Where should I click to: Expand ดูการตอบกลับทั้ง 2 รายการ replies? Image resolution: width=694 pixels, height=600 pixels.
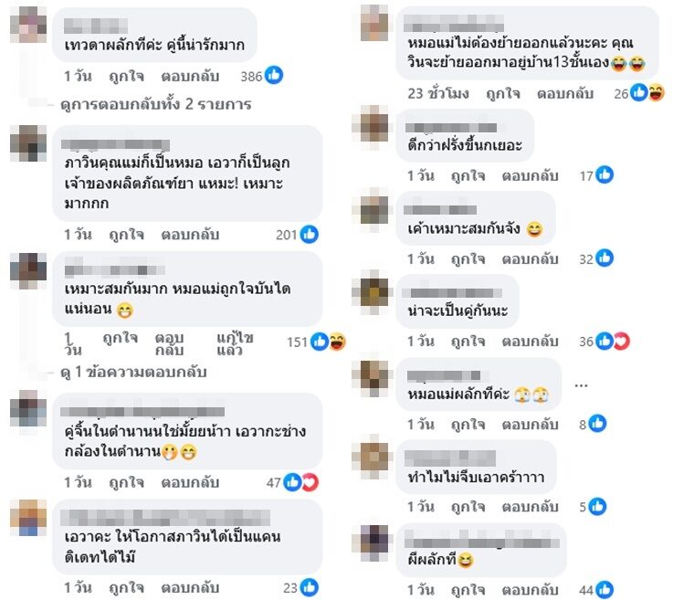click(x=156, y=104)
